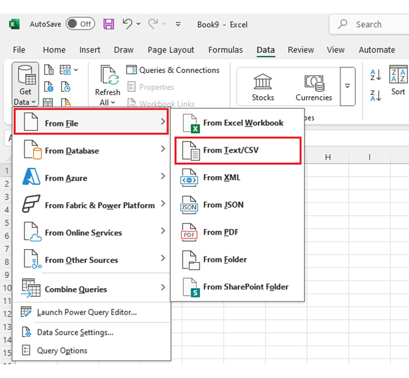This screenshot has width=409, height=378.
Task: Sort Z to A descending
Action: tap(376, 96)
